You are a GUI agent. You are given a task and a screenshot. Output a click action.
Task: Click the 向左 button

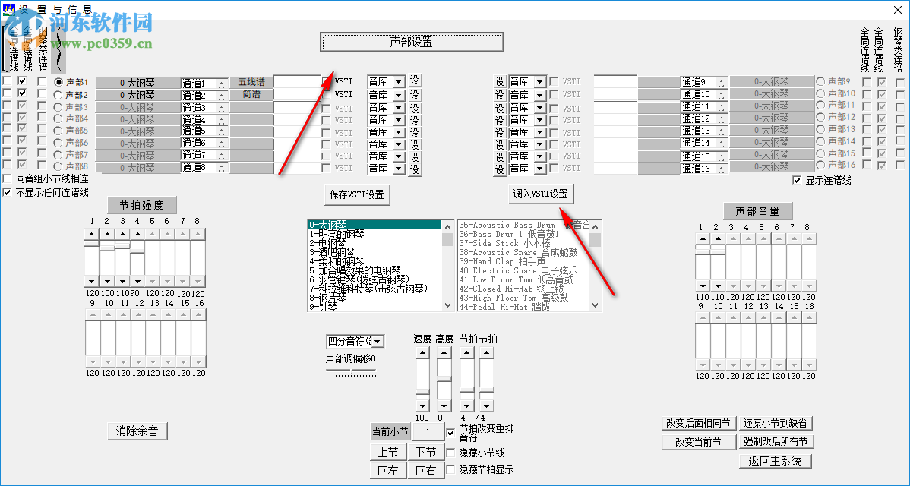click(x=387, y=470)
